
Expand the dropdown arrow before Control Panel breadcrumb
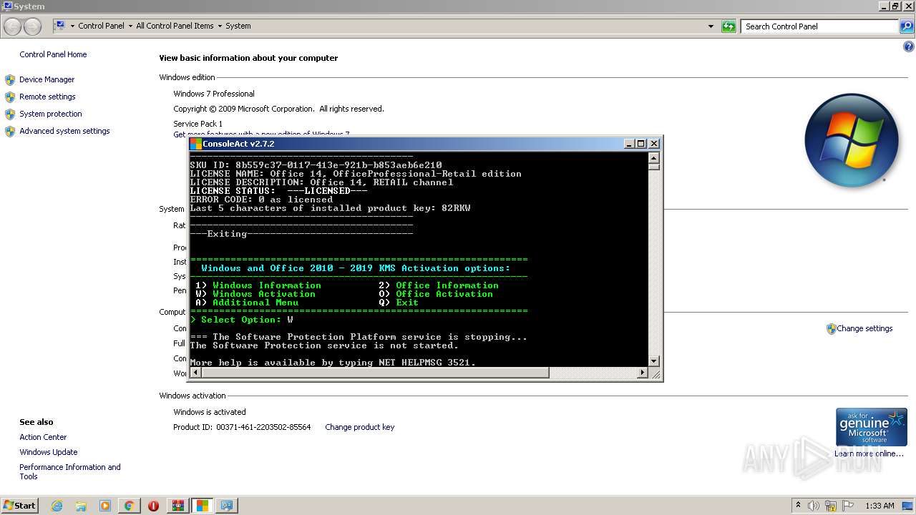72,26
